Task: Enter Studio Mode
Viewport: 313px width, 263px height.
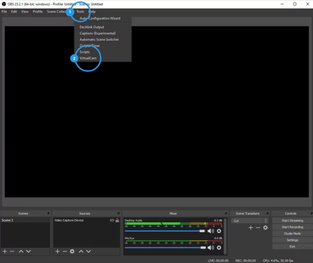Action: pos(292,234)
